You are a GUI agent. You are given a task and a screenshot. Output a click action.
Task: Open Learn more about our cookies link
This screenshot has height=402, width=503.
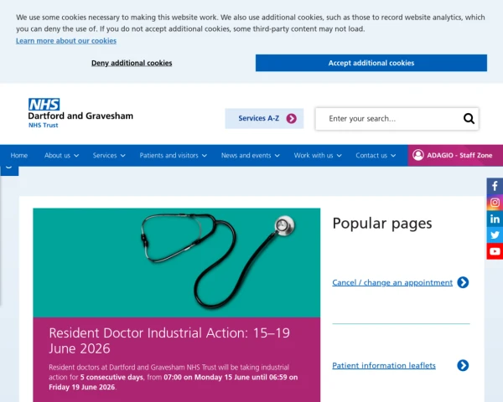click(66, 41)
